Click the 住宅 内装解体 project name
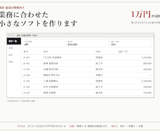The height and width of the screenshot is (132, 160). (x=51, y=87)
